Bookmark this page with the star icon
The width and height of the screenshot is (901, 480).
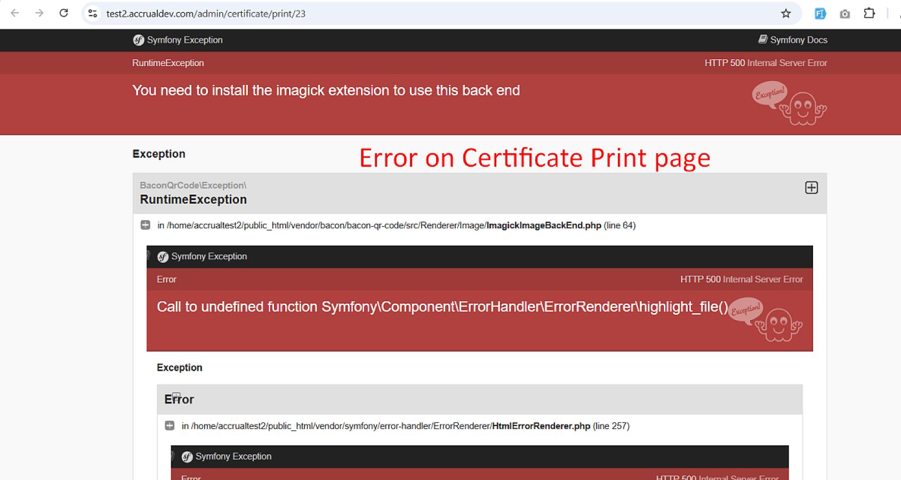click(785, 13)
